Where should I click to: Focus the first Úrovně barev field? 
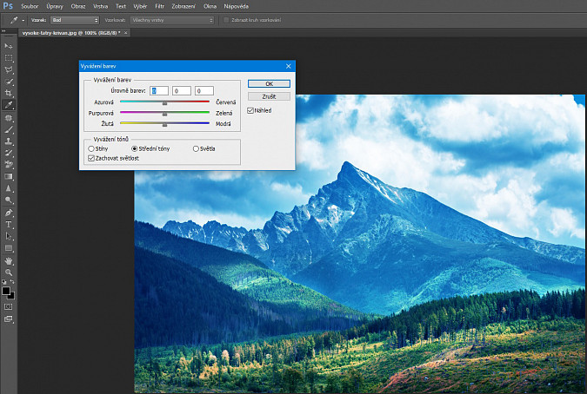pos(159,91)
